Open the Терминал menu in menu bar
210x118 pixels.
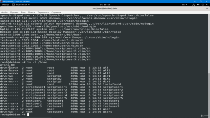[x=43, y=12]
